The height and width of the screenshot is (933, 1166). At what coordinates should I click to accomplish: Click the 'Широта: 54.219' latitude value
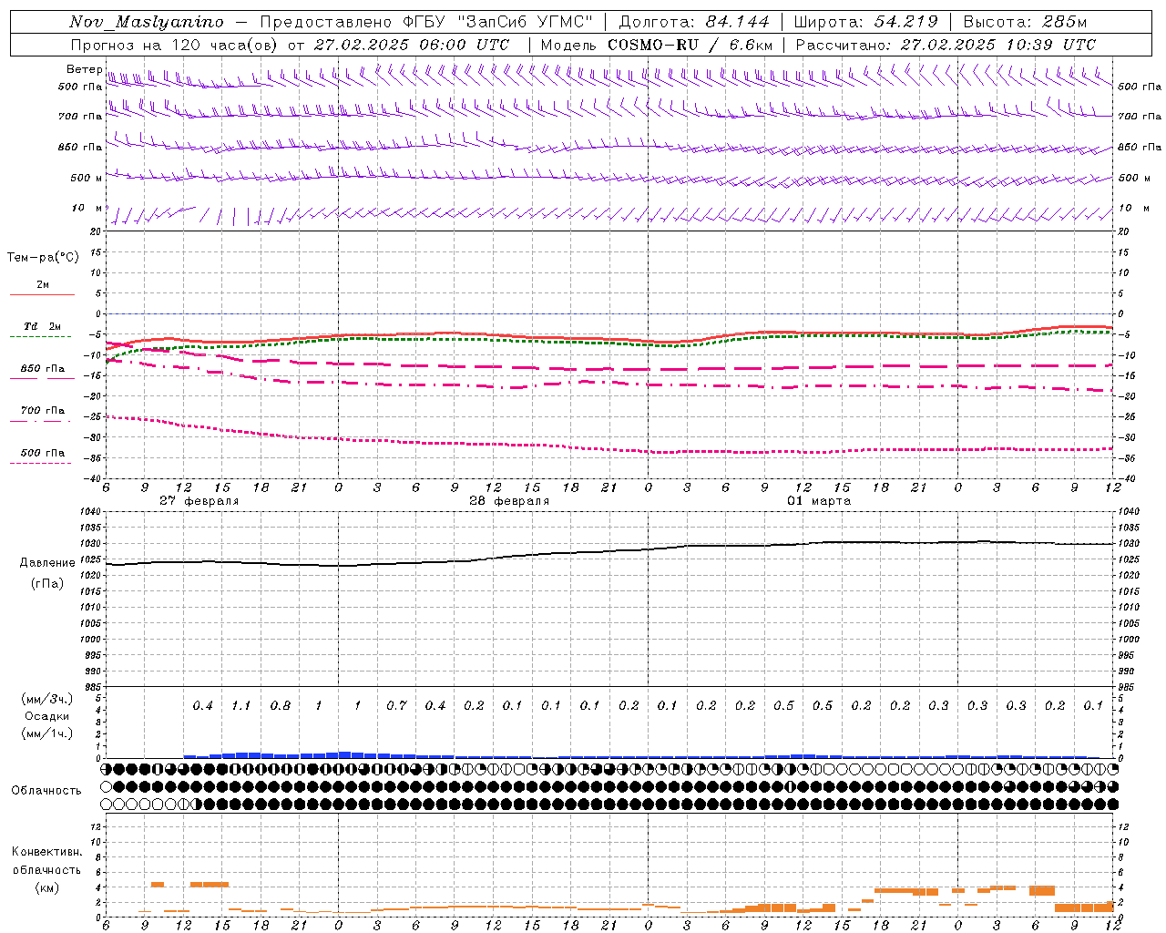tap(865, 22)
